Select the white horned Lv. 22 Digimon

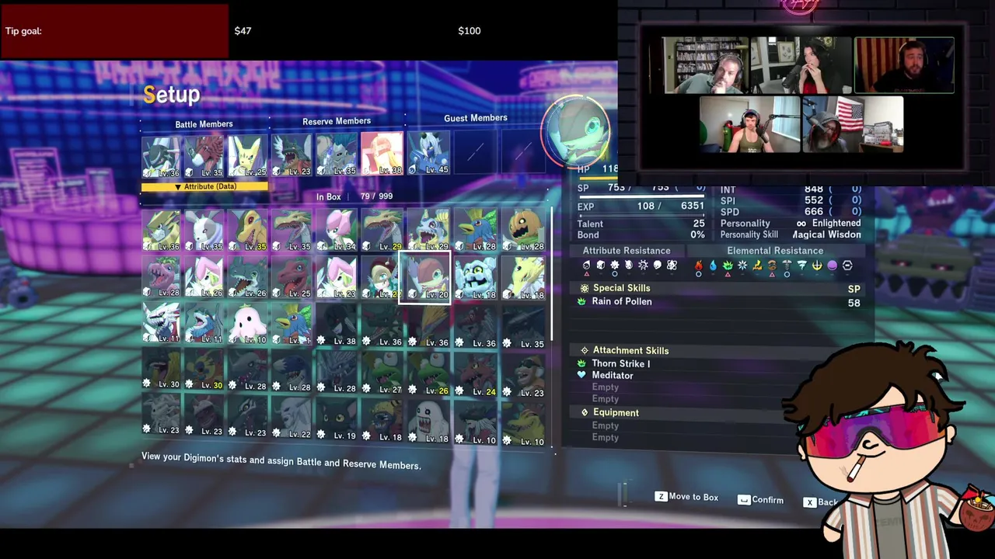pyautogui.click(x=293, y=418)
